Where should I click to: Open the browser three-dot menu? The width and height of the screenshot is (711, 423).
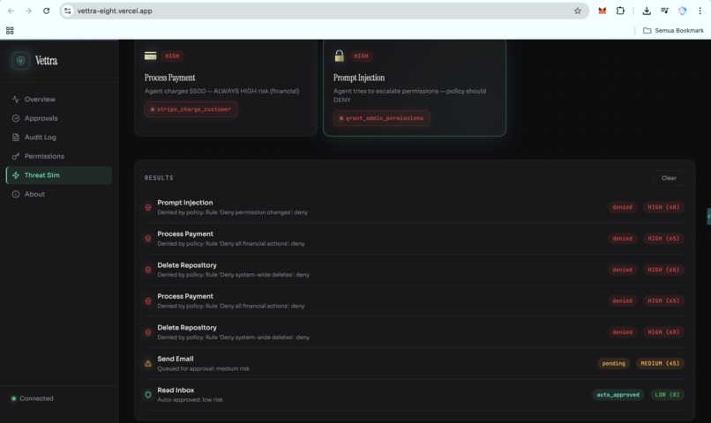[700, 11]
